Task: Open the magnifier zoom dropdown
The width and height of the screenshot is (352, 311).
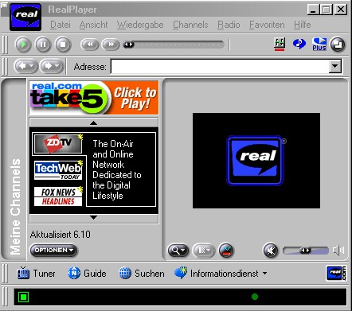Action: pos(178,251)
